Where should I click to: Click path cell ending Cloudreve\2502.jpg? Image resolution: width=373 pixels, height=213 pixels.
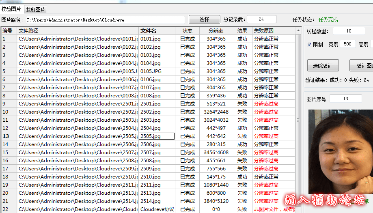point(78,112)
